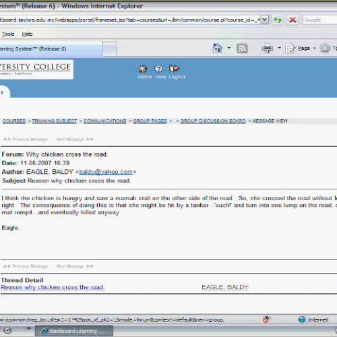Open a new blank browser tab

(x=110, y=49)
